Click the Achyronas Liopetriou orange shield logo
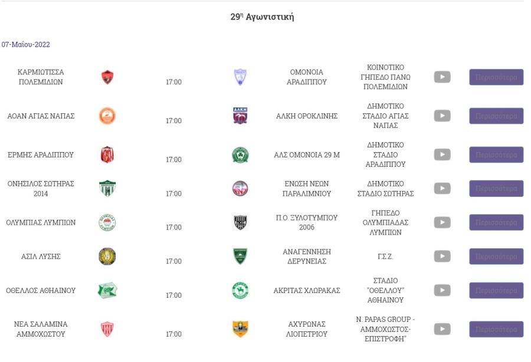Viewport: 531px width, 362px height. click(x=241, y=329)
